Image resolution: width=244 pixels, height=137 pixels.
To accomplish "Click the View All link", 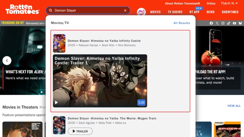I will 234,106.
